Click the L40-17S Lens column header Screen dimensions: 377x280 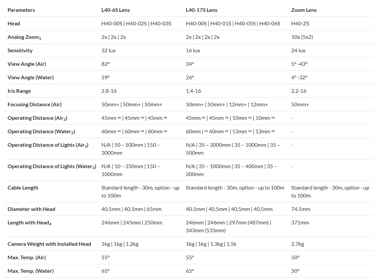(x=201, y=10)
